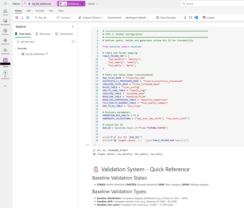The width and height of the screenshot is (244, 208).
Task: Click the find and replace icon
Action: [185, 18]
